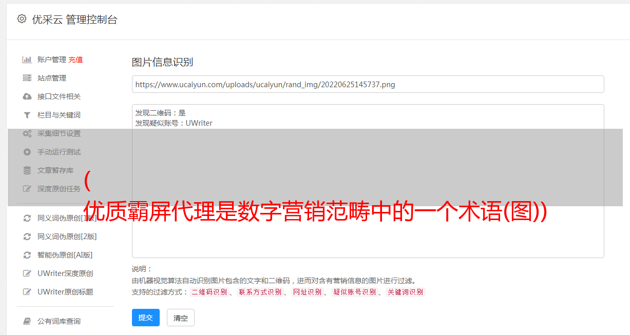Open 站点管理 menu item
This screenshot has height=335, width=630.
[x=52, y=78]
